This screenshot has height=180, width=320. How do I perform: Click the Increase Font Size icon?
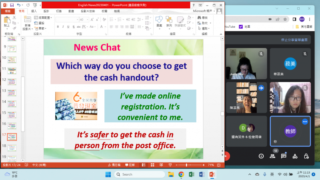click(92, 20)
